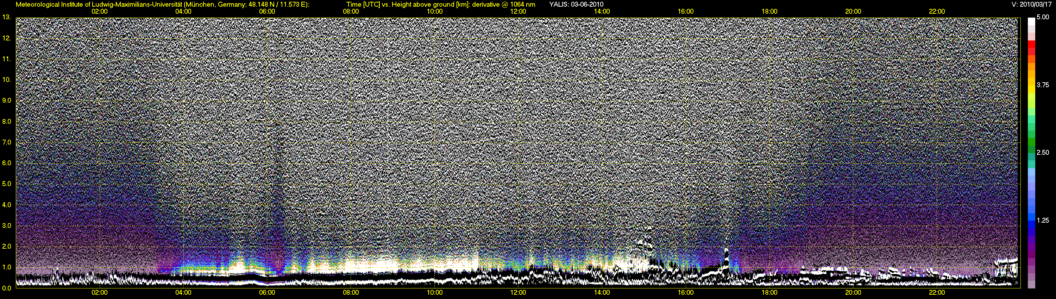This screenshot has height=299, width=1056.
Task: Click the 20:00 label on the bottom time axis
Action: 853,292
